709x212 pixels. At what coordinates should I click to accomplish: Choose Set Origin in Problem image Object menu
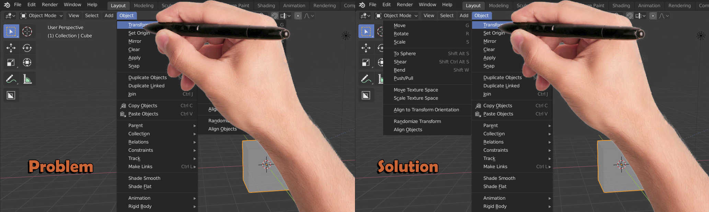coord(139,33)
